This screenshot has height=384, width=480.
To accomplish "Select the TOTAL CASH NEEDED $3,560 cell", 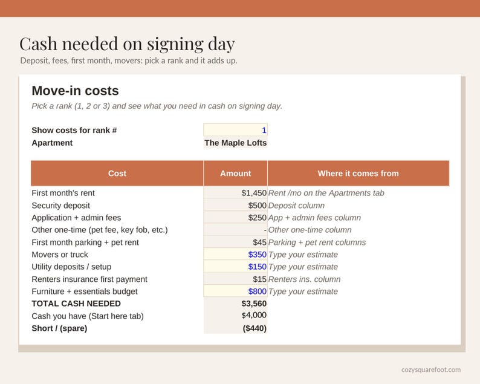I will click(235, 304).
